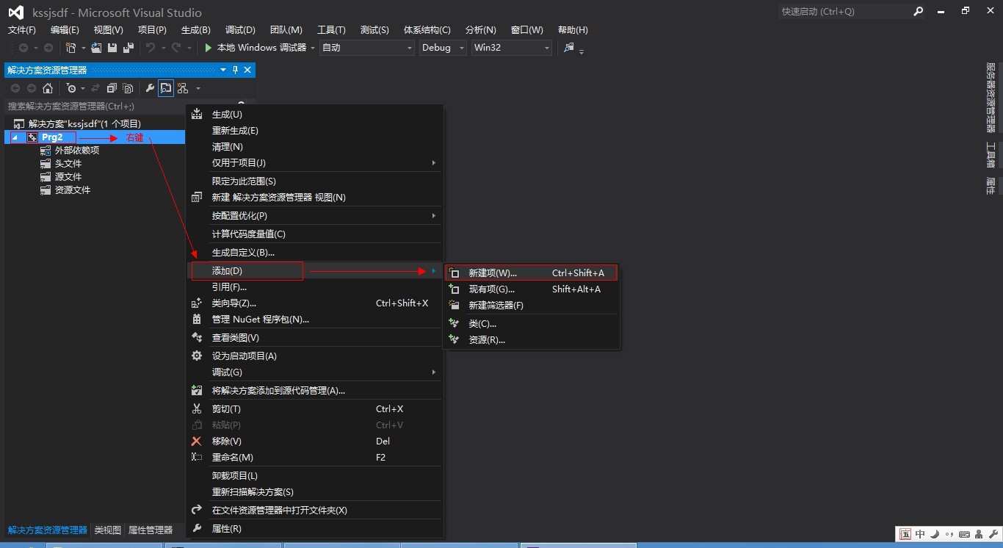The image size is (1003, 548).
Task: Click the 新建项(W)... item icon
Action: pyautogui.click(x=455, y=273)
